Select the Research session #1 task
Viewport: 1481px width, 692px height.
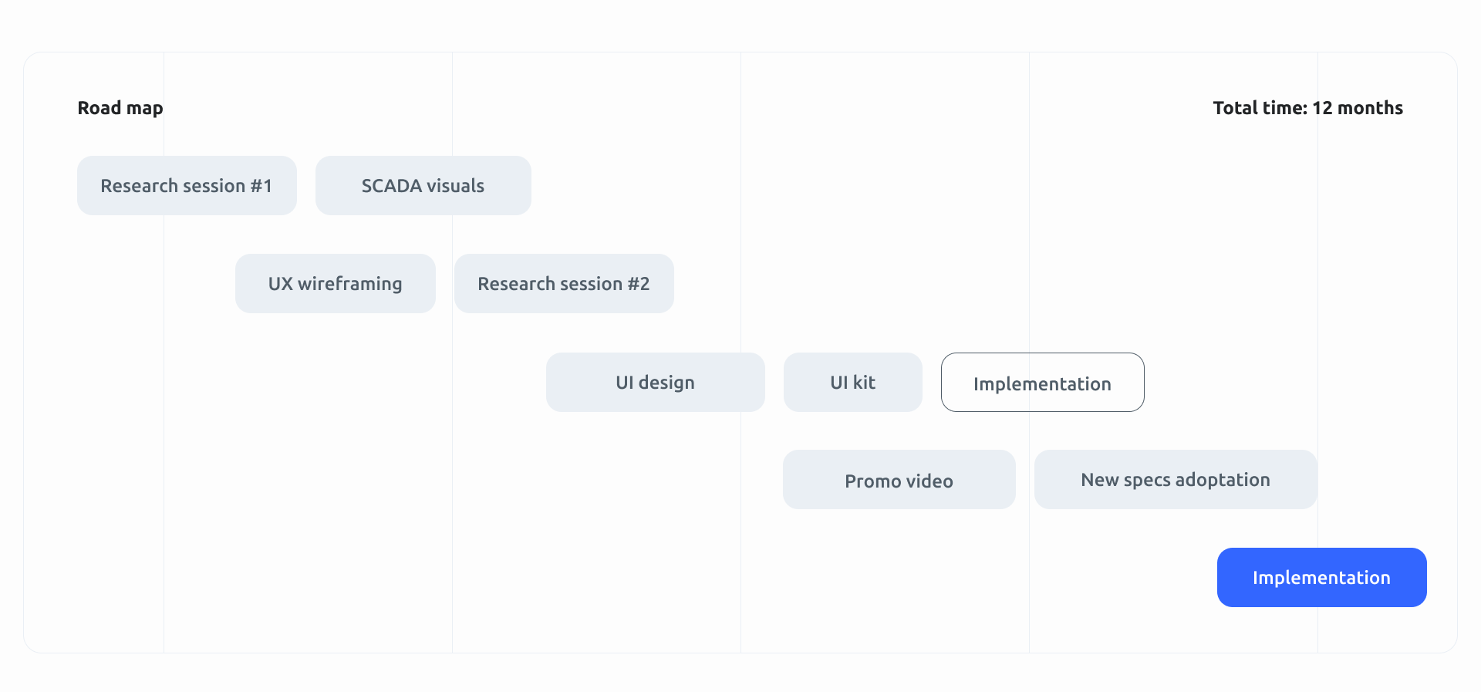pyautogui.click(x=187, y=186)
